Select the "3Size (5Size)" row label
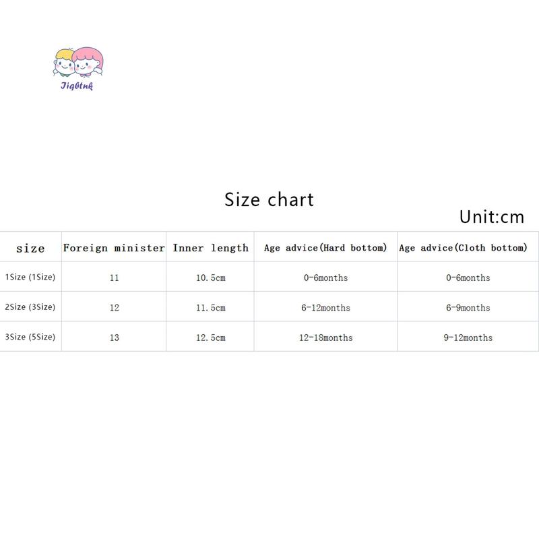The image size is (539, 539). coord(30,337)
